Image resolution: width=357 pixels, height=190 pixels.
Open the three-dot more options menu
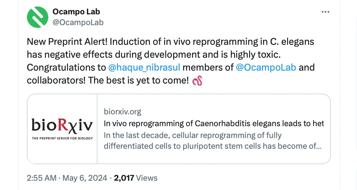pos(325,12)
